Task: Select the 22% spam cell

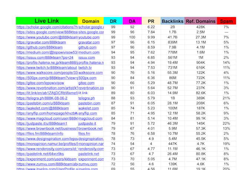Action: (x=226, y=124)
